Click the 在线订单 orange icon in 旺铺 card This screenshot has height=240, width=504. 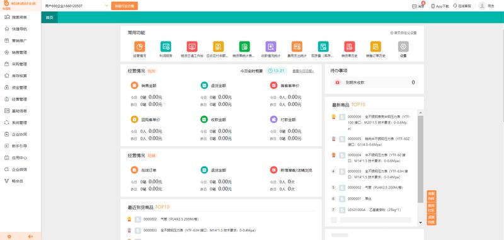click(x=134, y=170)
